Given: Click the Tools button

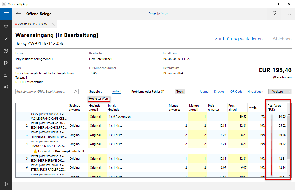Looking at the screenshot, I should (x=180, y=92).
